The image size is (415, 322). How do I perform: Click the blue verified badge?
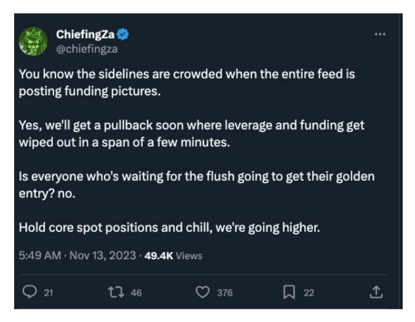[x=123, y=35]
